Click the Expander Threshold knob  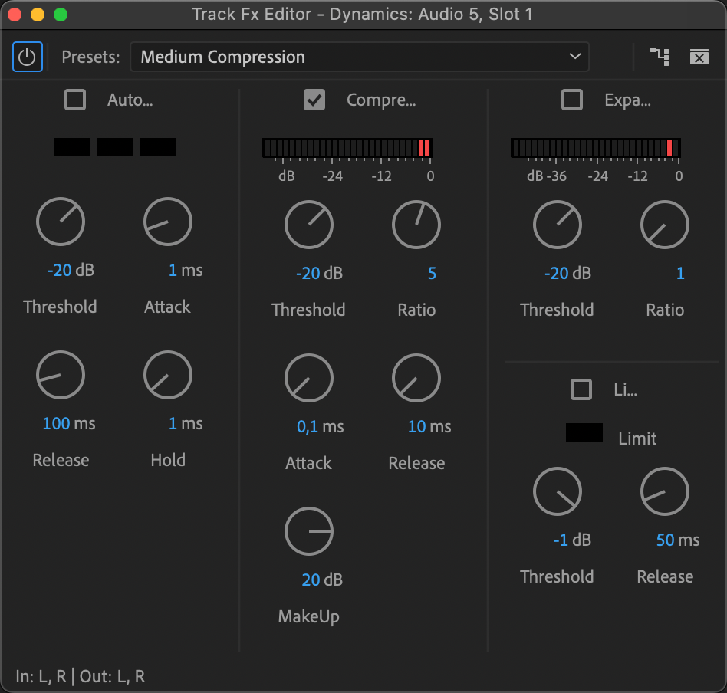(558, 225)
